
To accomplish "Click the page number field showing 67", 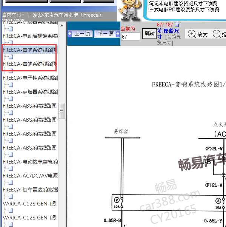I will point(131,37).
